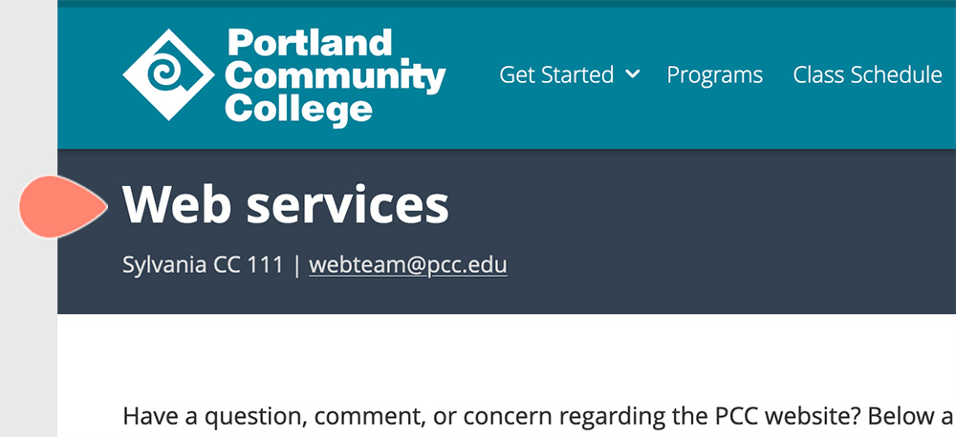This screenshot has height=437, width=956.
Task: Open the Get Started menu
Action: [x=556, y=74]
